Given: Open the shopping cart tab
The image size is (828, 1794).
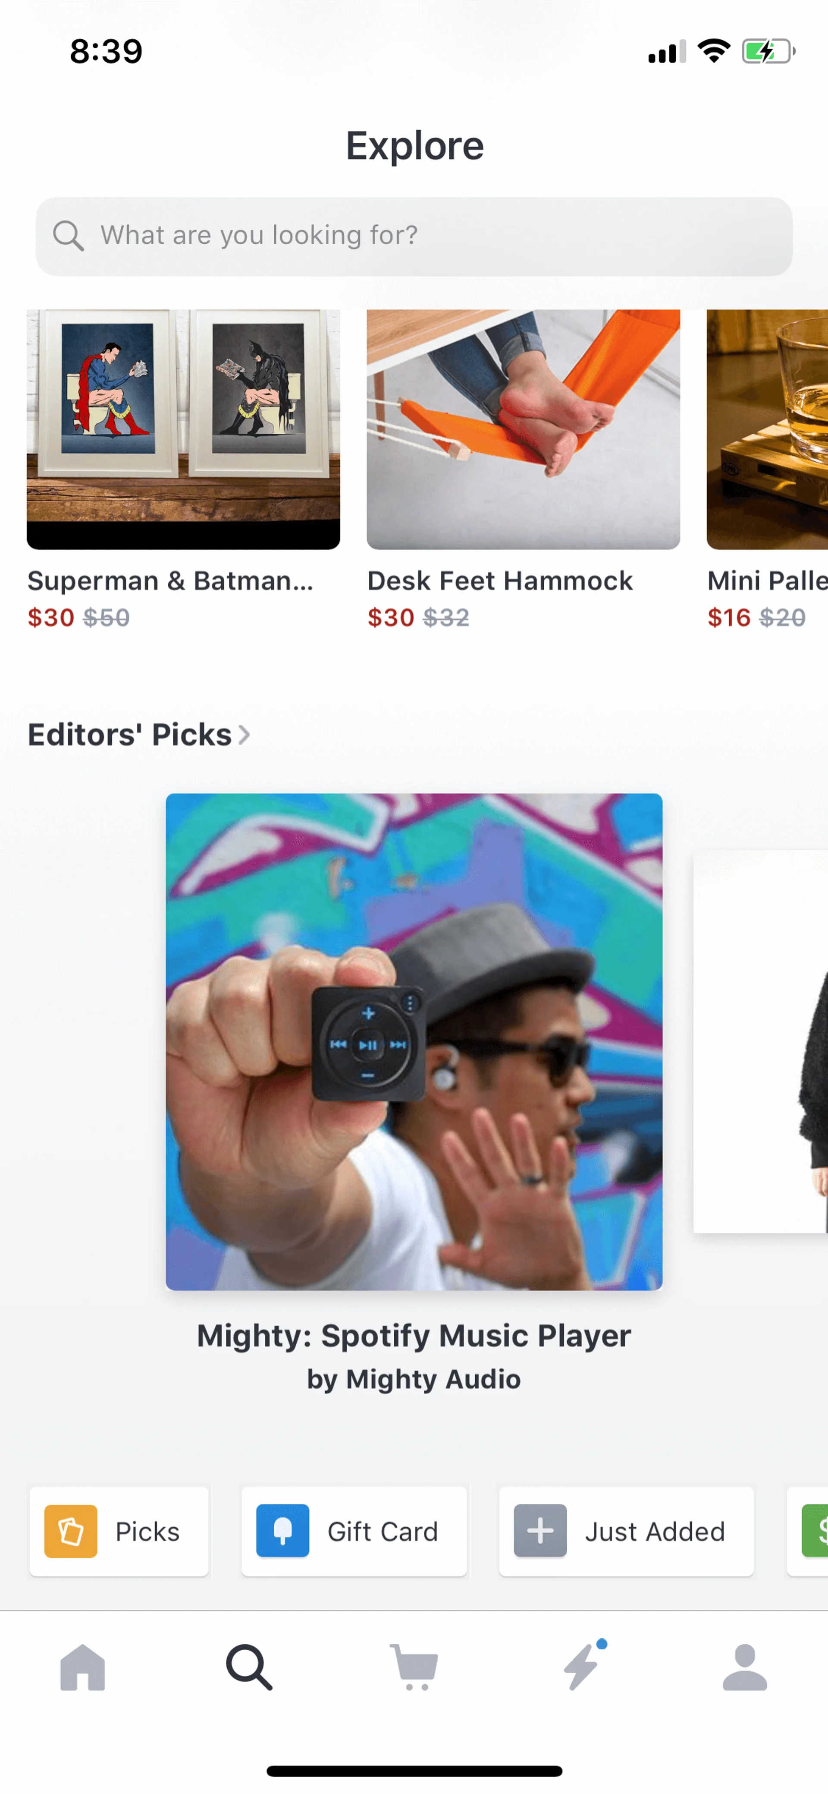Looking at the screenshot, I should tap(415, 1667).
